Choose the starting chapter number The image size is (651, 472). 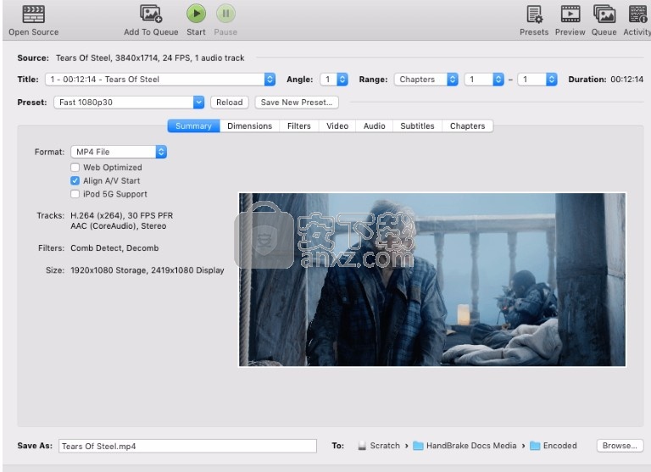pyautogui.click(x=484, y=80)
